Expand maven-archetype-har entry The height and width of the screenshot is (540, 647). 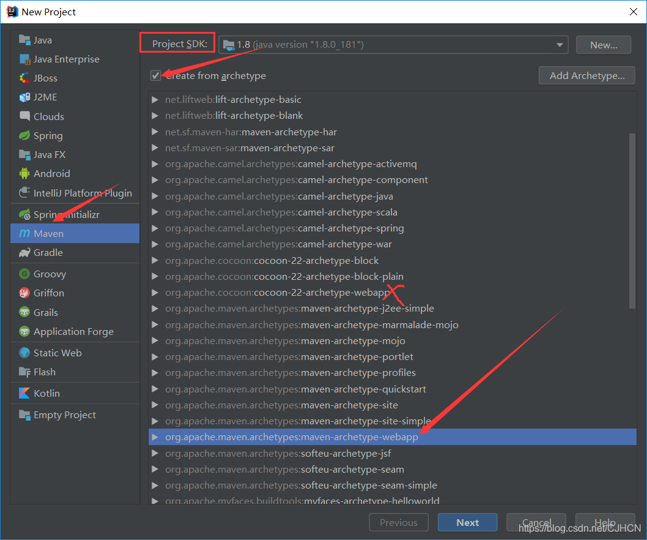tap(155, 132)
